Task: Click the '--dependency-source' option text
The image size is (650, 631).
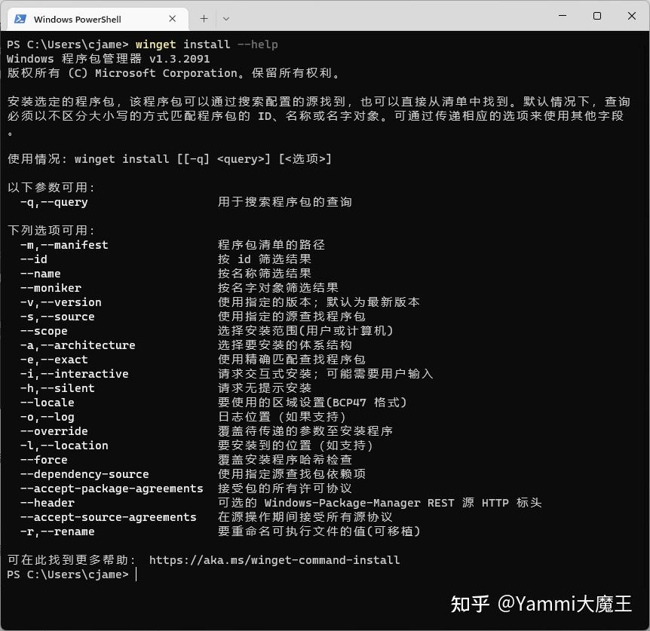Action: pyautogui.click(x=84, y=474)
